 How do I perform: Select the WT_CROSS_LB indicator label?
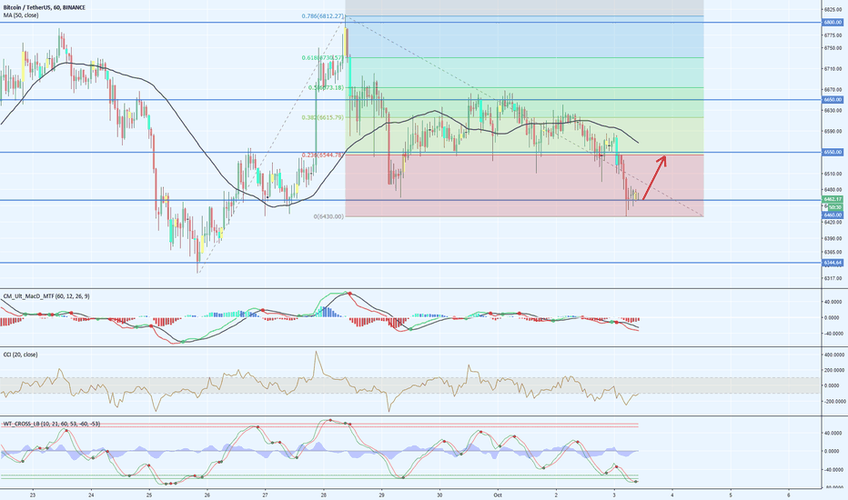(x=52, y=424)
